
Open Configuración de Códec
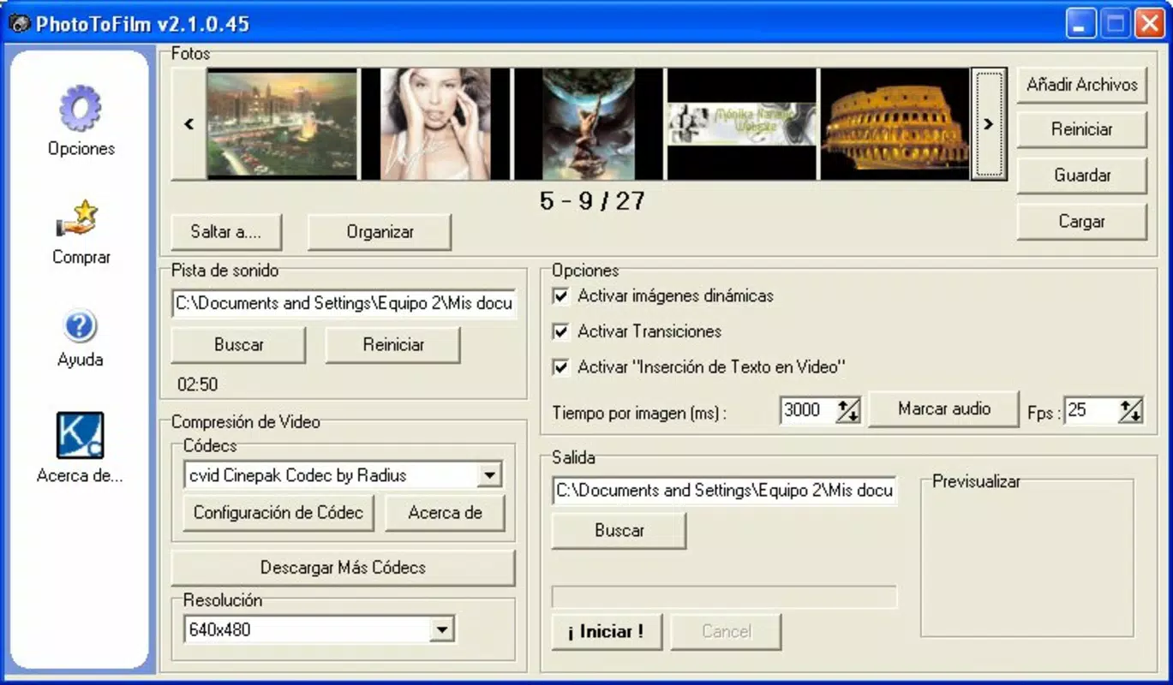[x=278, y=513]
